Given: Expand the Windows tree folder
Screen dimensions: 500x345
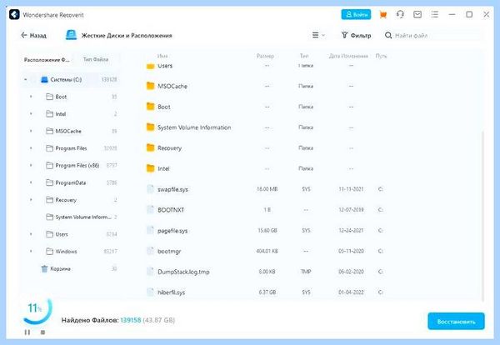Looking at the screenshot, I should click(x=31, y=252).
